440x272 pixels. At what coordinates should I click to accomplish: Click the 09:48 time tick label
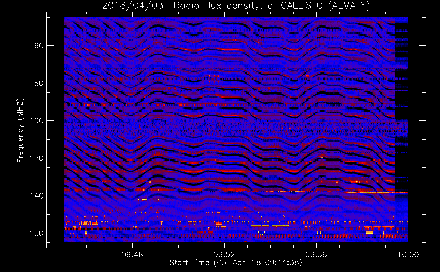click(x=132, y=255)
